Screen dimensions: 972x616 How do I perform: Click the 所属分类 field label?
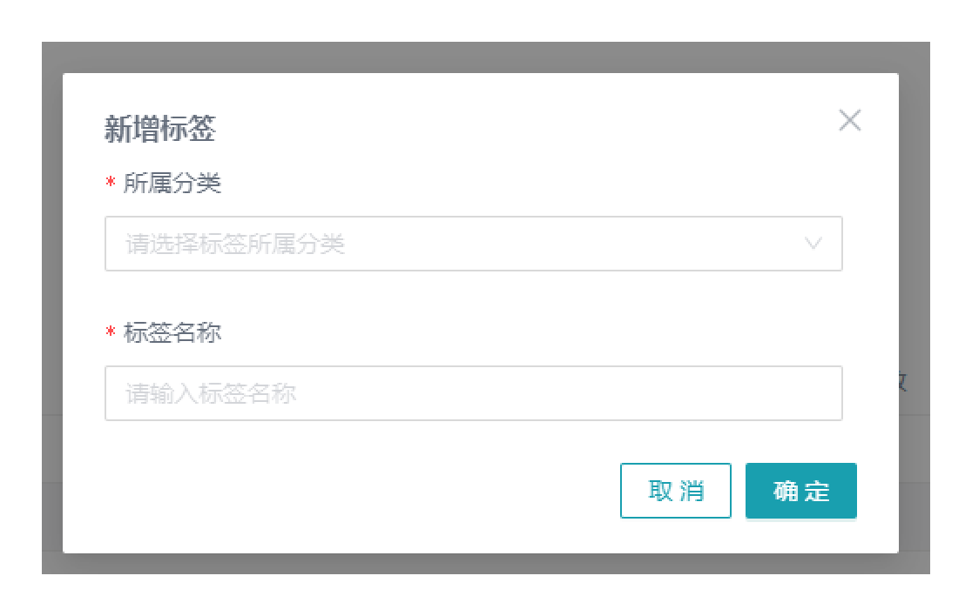tap(172, 184)
